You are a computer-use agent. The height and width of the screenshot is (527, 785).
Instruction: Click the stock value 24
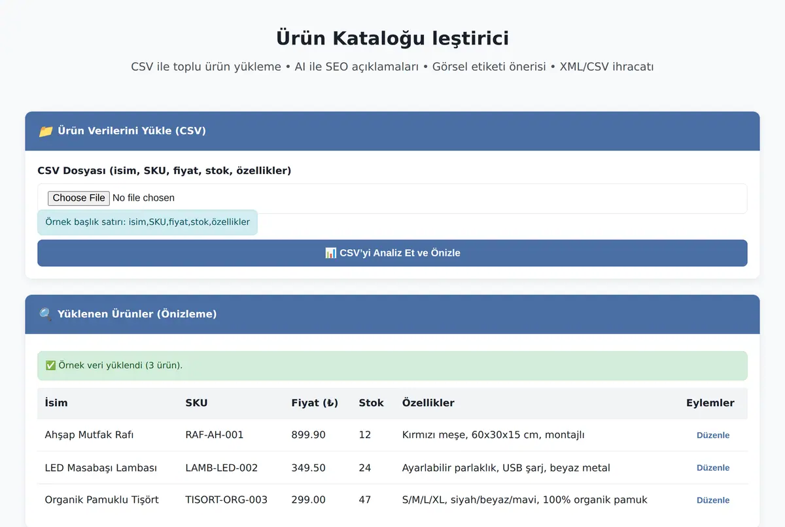[365, 467]
